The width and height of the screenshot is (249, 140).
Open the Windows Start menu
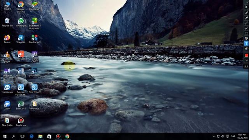tap(5, 136)
